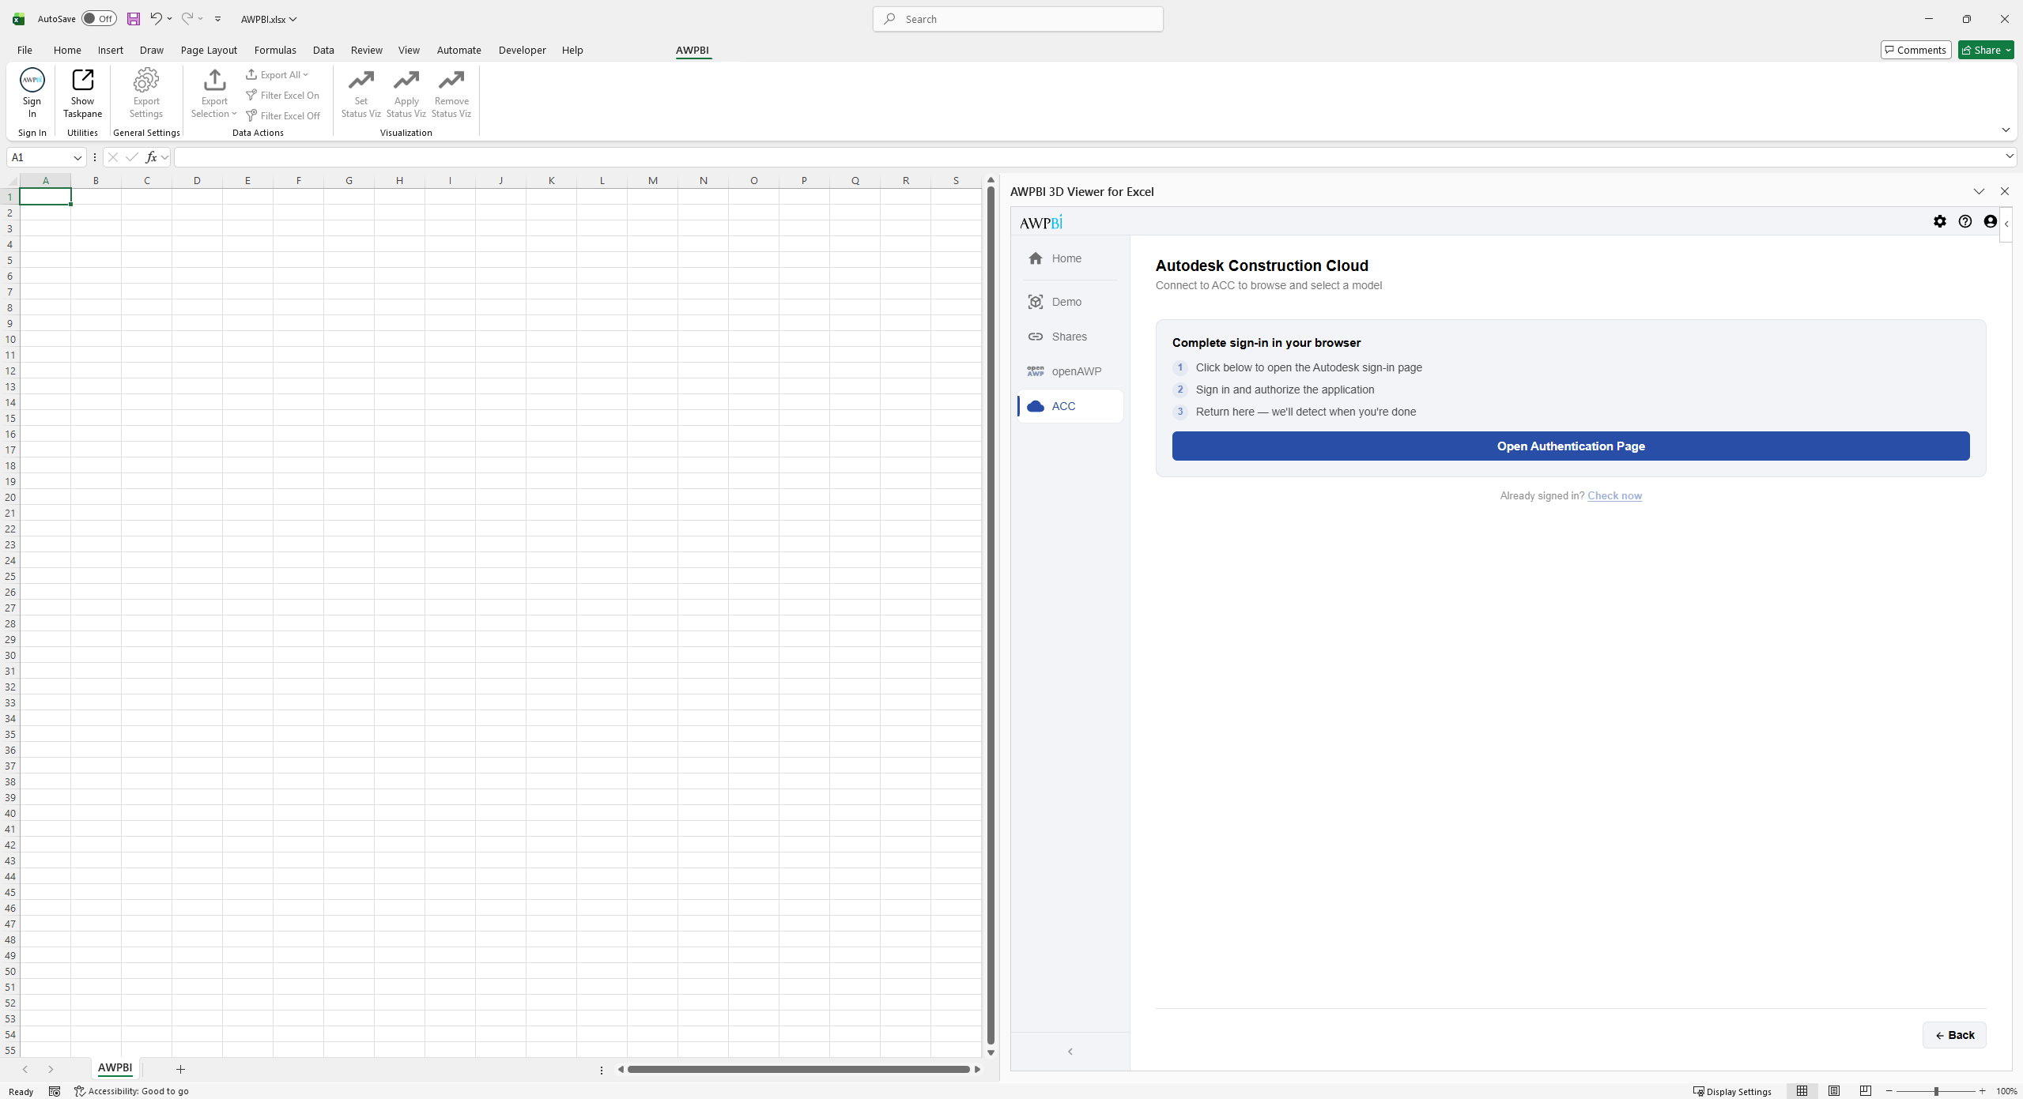Viewport: 2023px width, 1099px height.
Task: Open the Comments pane
Action: click(1915, 50)
